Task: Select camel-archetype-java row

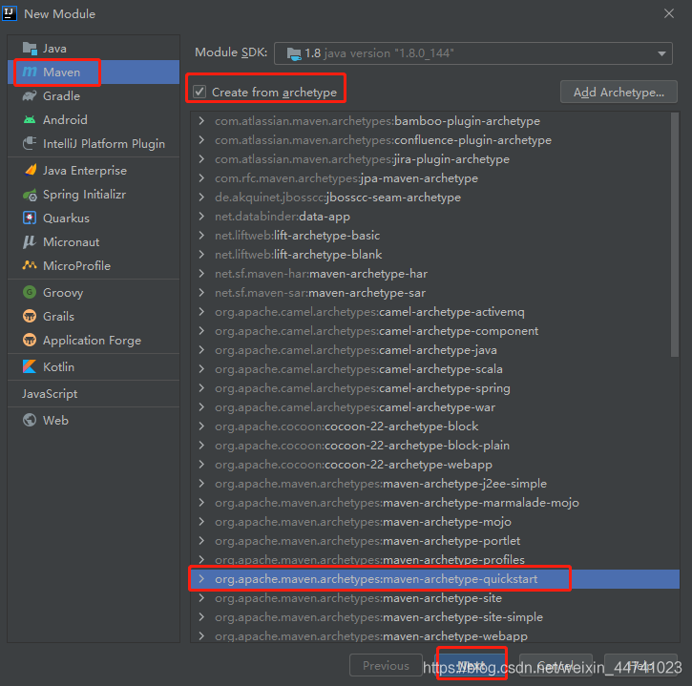Action: [434, 350]
